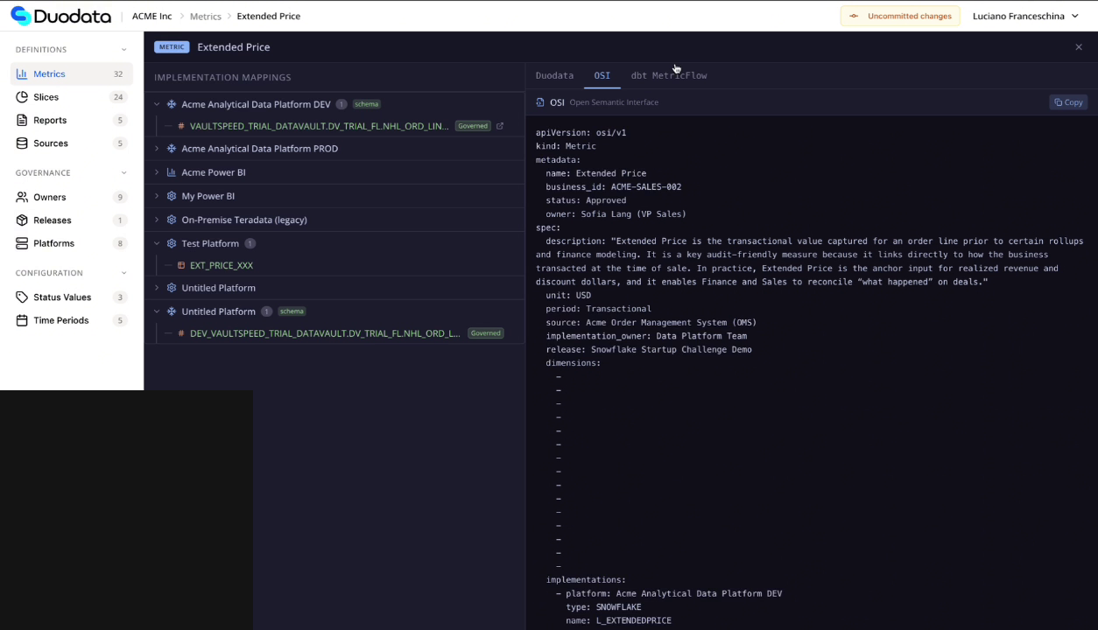Select the Sources database icon
1098x630 pixels.
click(24, 143)
